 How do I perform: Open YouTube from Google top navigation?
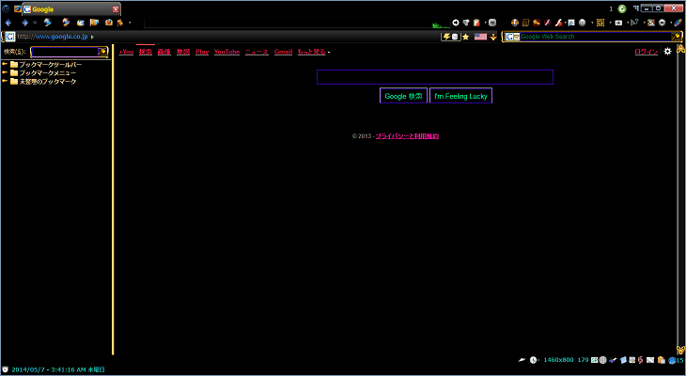click(x=226, y=52)
